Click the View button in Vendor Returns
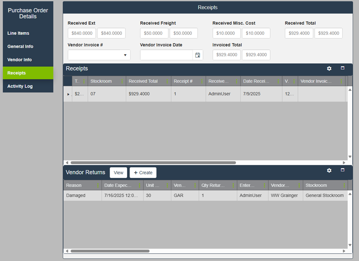359x261 pixels. (118, 173)
